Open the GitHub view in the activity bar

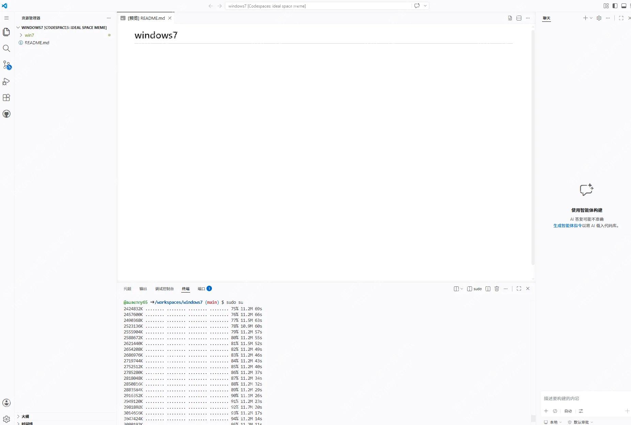click(6, 114)
